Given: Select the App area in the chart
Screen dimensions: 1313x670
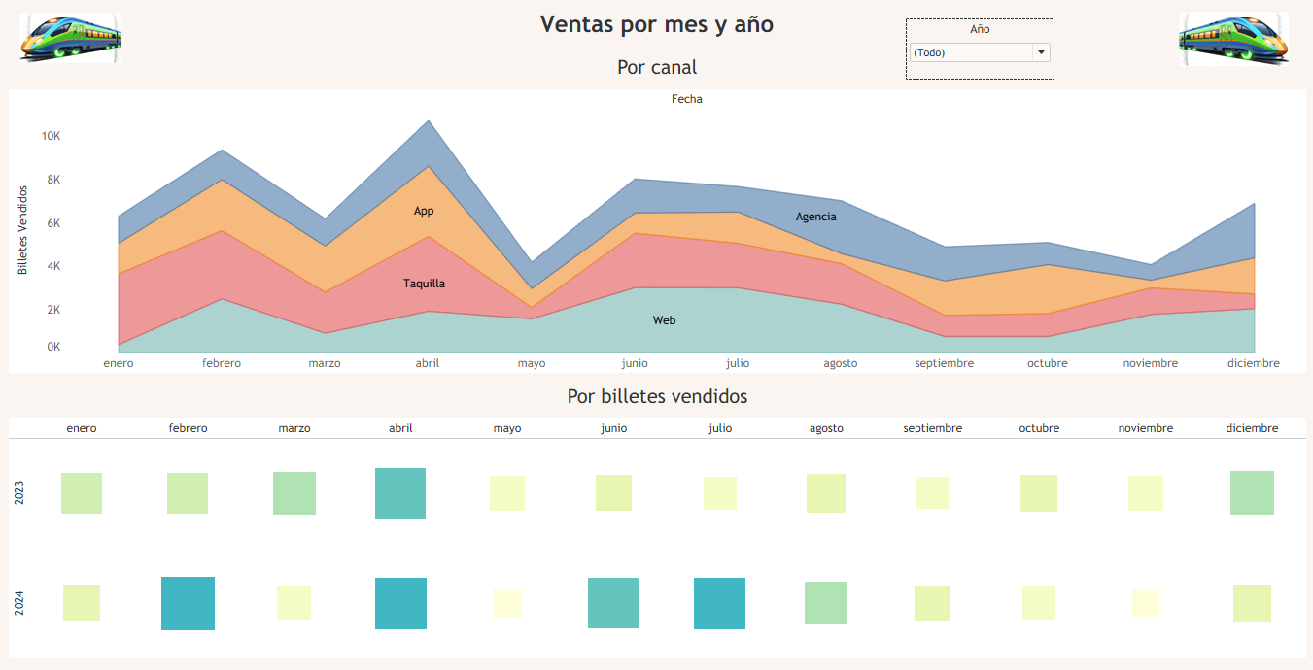Looking at the screenshot, I should [424, 211].
